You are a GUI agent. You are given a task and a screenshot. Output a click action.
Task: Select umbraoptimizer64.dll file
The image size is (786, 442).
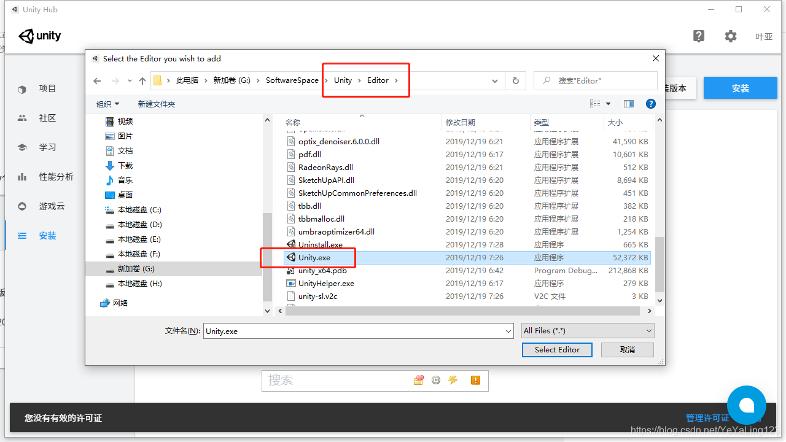click(336, 231)
